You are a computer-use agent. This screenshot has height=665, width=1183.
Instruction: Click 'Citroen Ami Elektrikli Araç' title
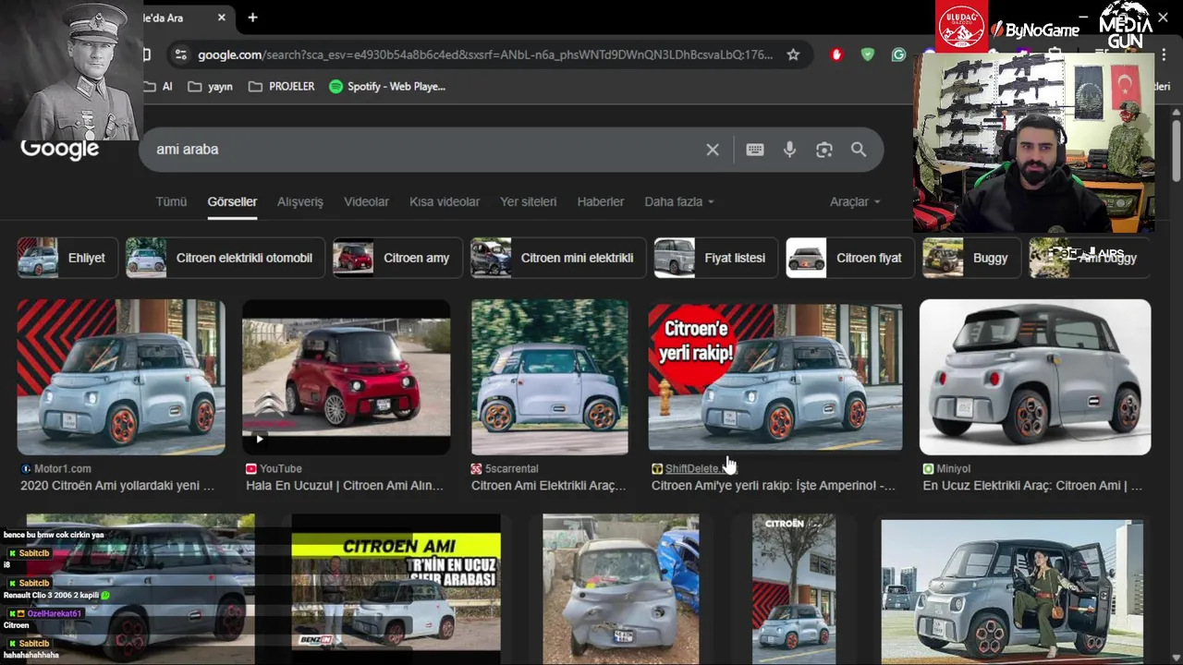(x=549, y=485)
